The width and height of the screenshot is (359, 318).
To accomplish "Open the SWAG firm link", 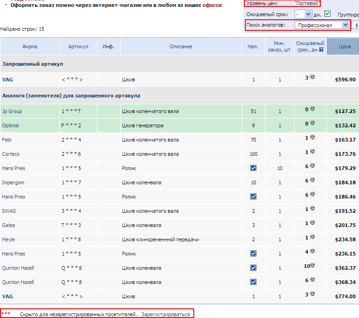I will click(9, 211).
